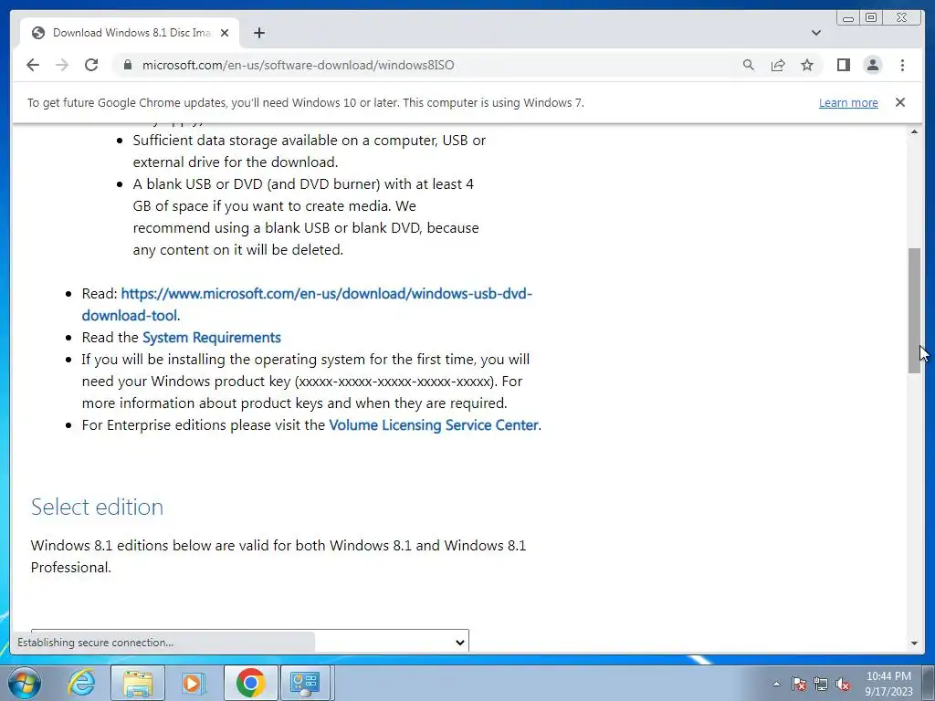Image resolution: width=935 pixels, height=701 pixels.
Task: Click the page scrollbar down arrow
Action: click(x=914, y=643)
